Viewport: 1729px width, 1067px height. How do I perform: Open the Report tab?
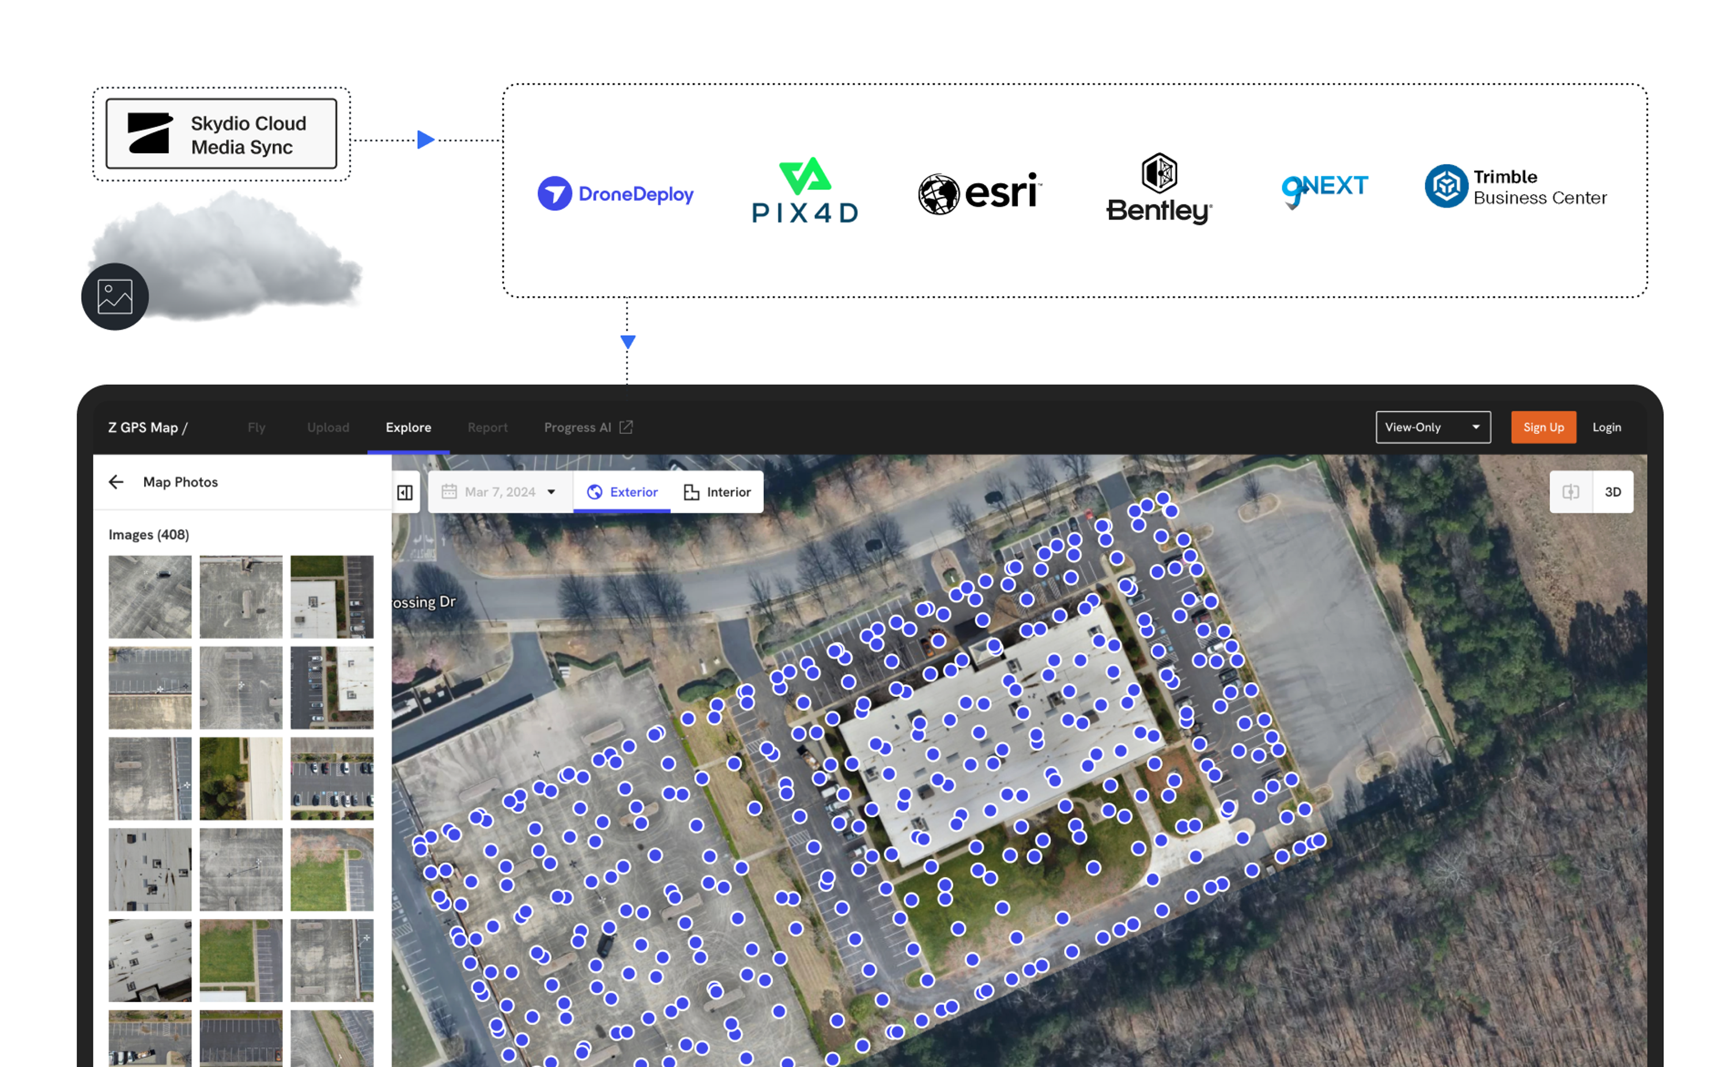488,427
